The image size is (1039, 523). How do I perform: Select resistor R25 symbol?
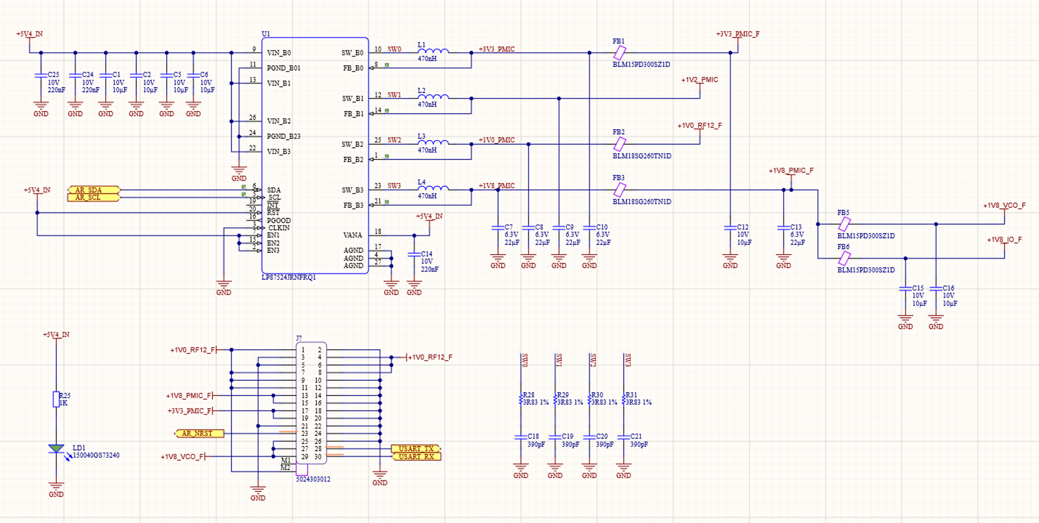[56, 399]
